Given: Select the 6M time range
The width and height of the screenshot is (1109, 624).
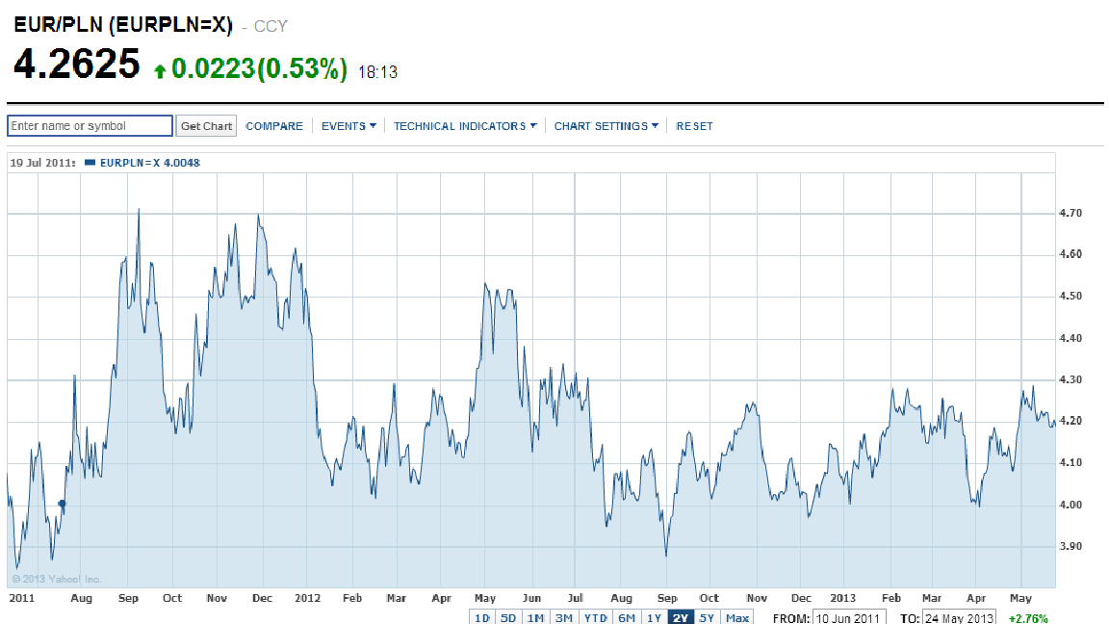Looking at the screenshot, I should (627, 617).
